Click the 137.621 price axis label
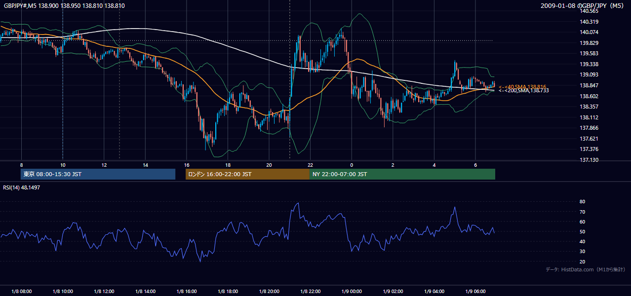Screen dimensions: 631x296 590,139
